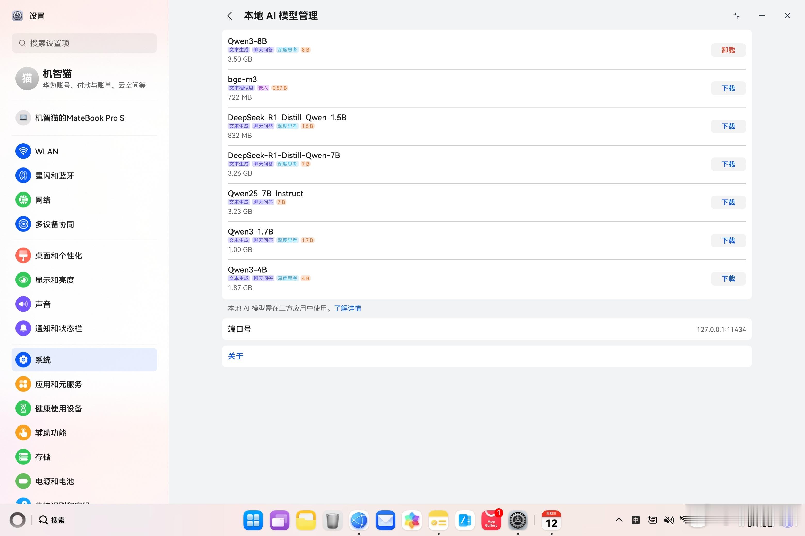
Task: Download the Qwen3-4B model
Action: (x=728, y=279)
